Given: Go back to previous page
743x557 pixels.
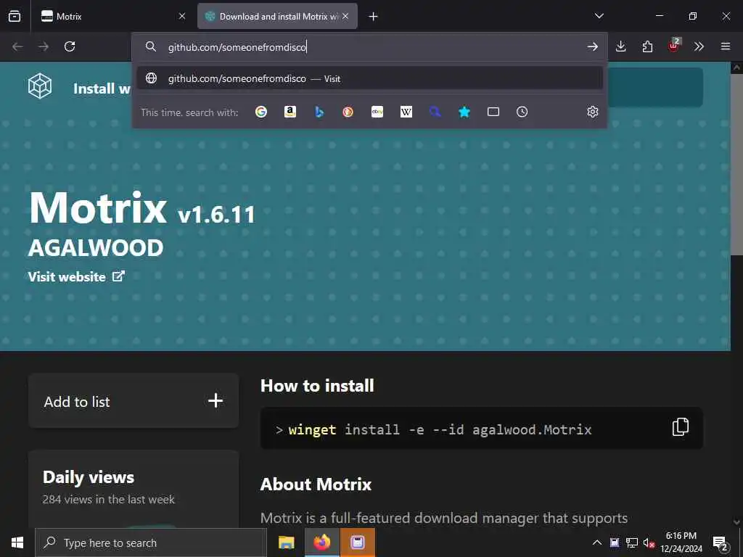Looking at the screenshot, I should point(17,46).
